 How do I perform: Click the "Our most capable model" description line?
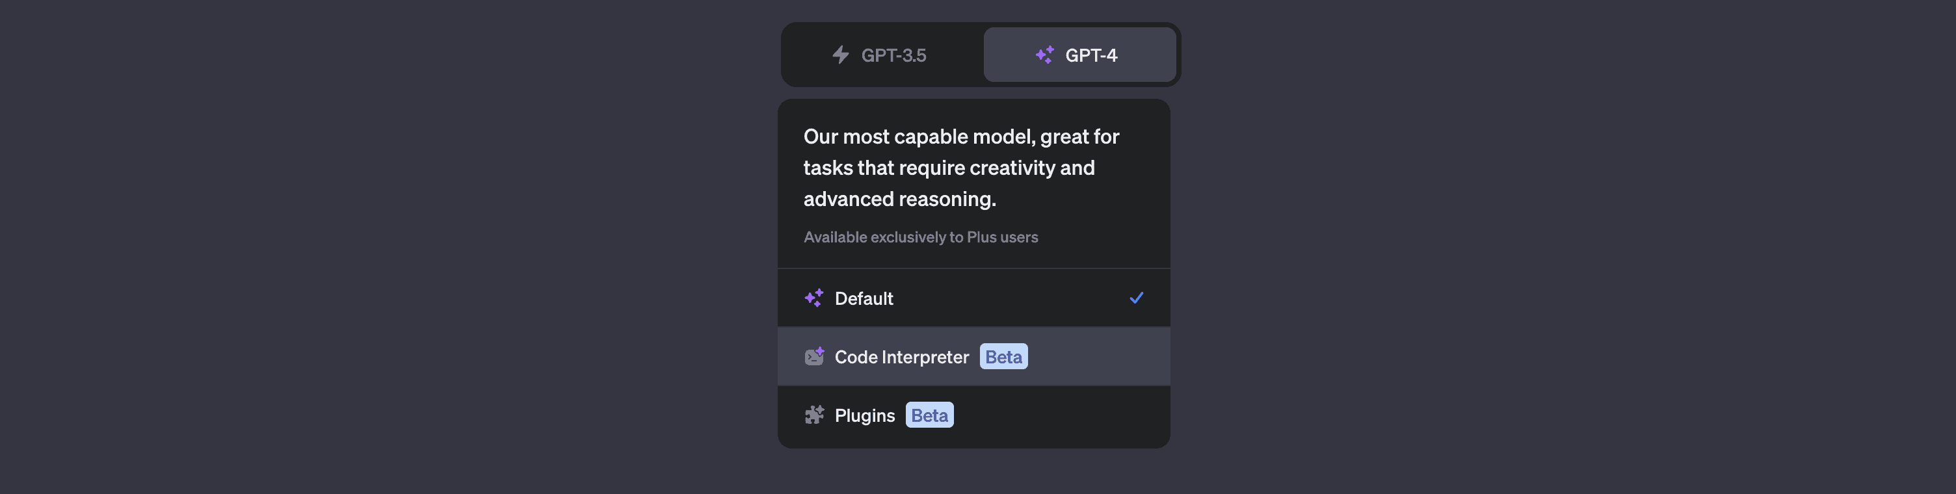point(960,136)
